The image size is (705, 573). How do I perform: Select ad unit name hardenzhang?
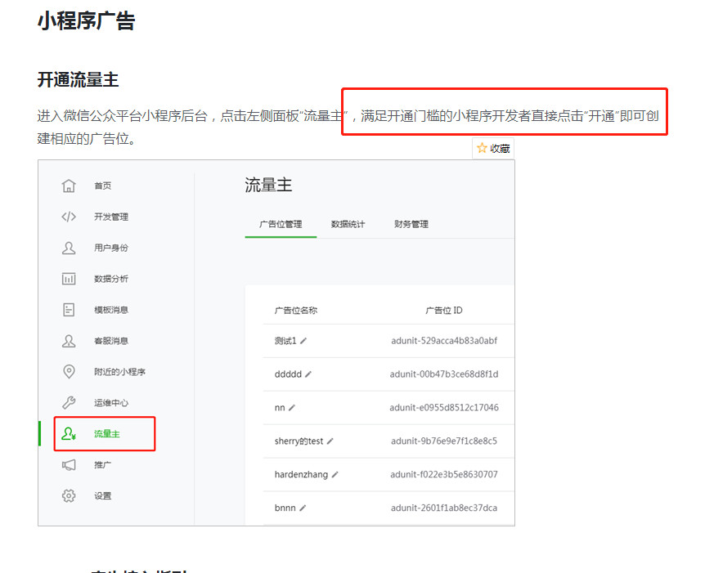301,475
